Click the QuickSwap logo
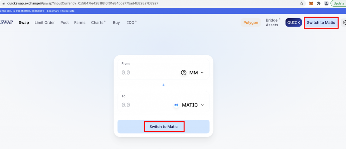The image size is (346, 149). (6, 22)
